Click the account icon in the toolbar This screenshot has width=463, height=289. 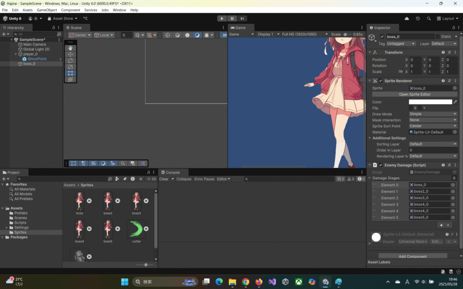point(30,18)
